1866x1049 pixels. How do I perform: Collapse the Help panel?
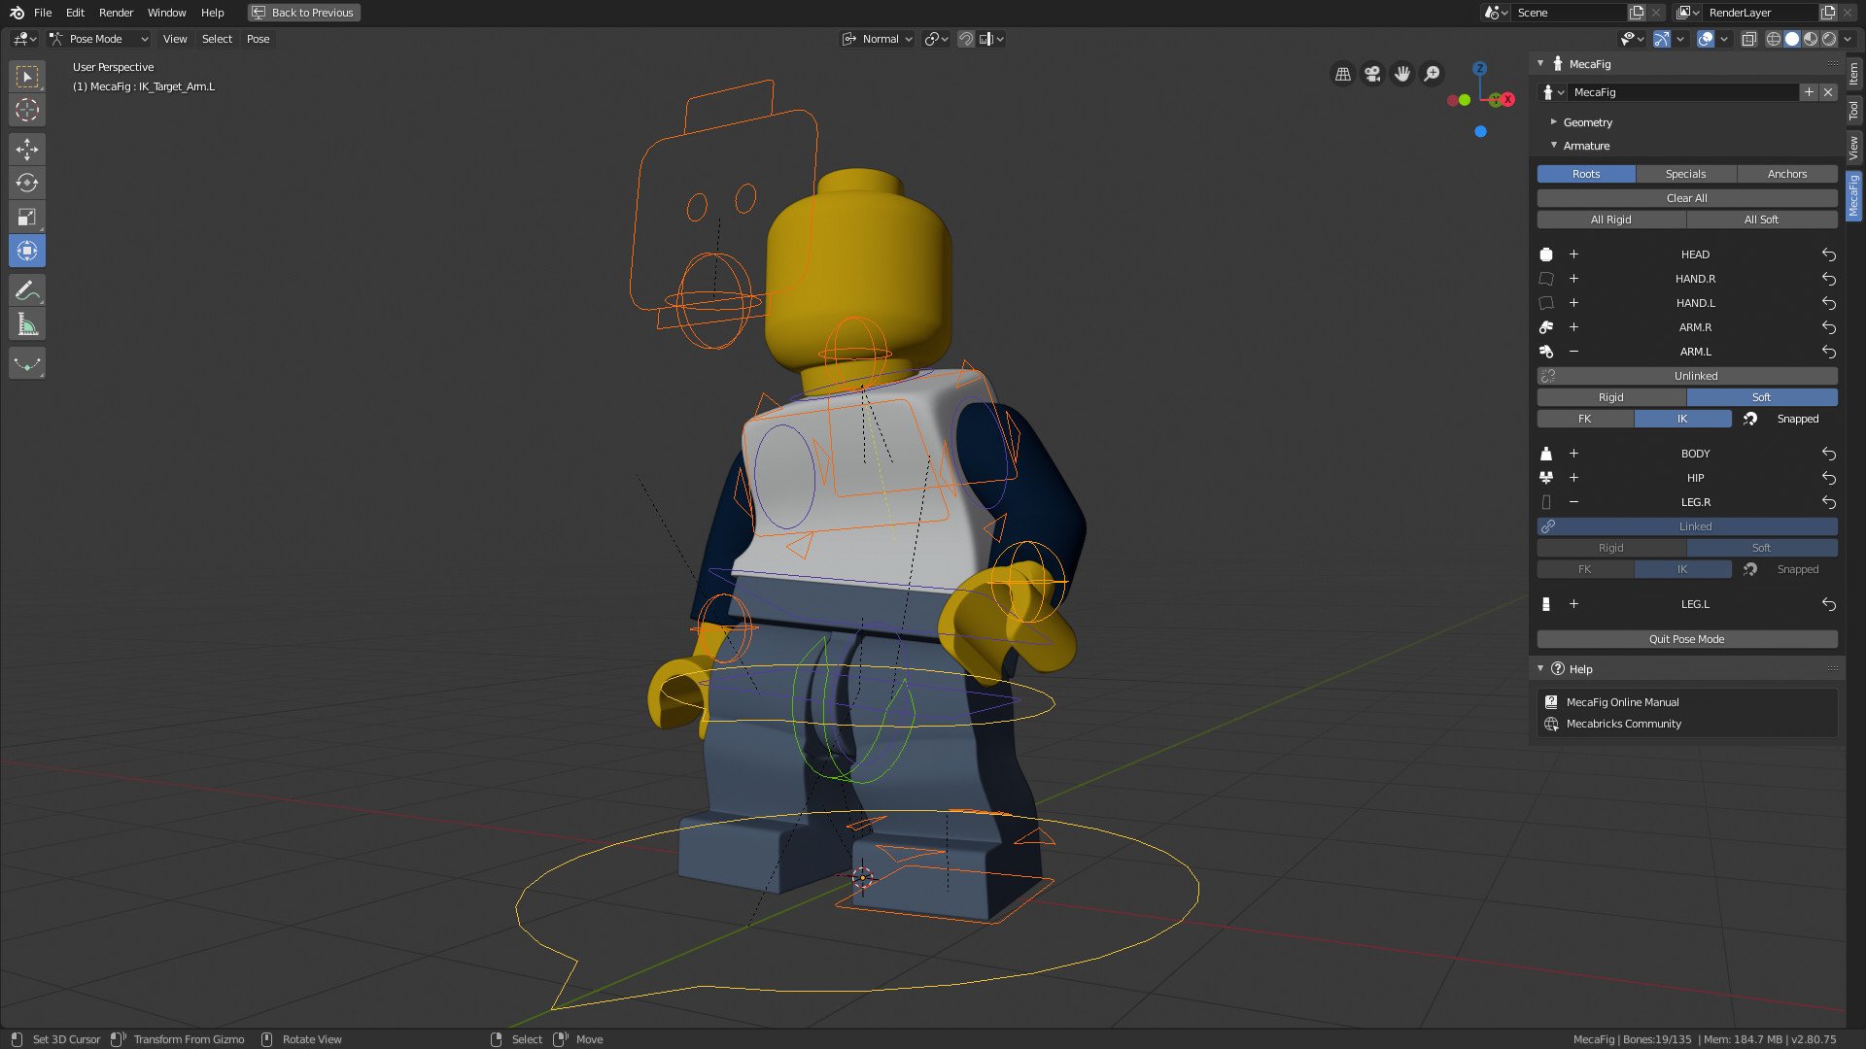click(1540, 669)
